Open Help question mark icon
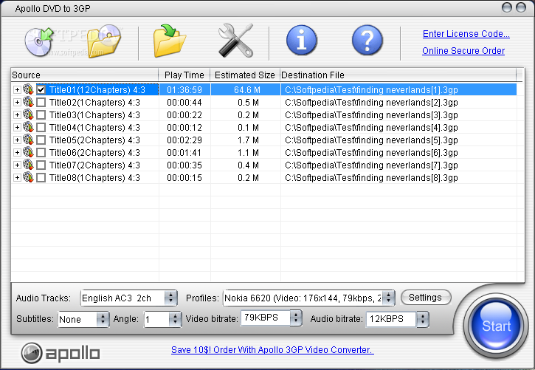This screenshot has height=370, width=535. tap(367, 41)
